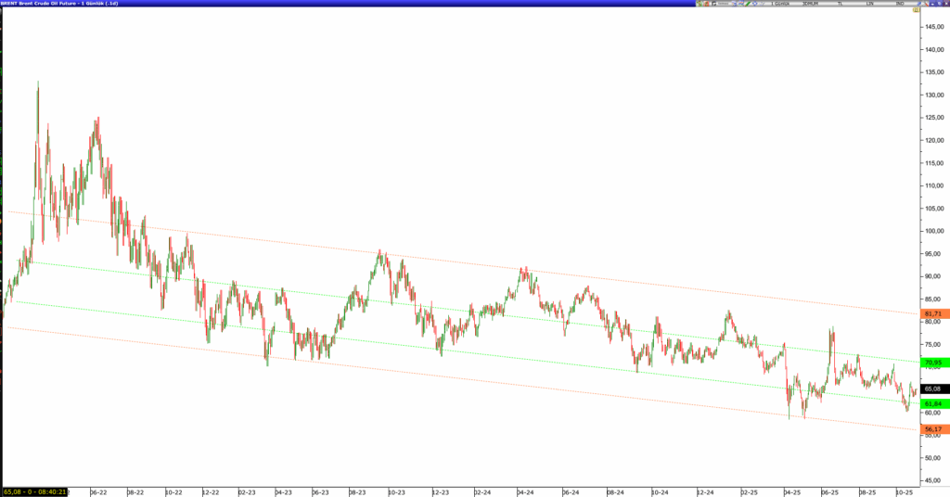
Task: Toggle the TL currency option in toolbar
Action: click(x=839, y=4)
